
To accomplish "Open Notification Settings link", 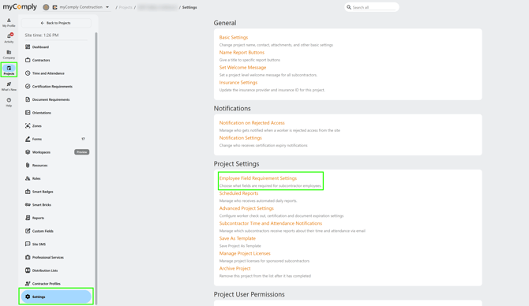I will click(x=240, y=138).
